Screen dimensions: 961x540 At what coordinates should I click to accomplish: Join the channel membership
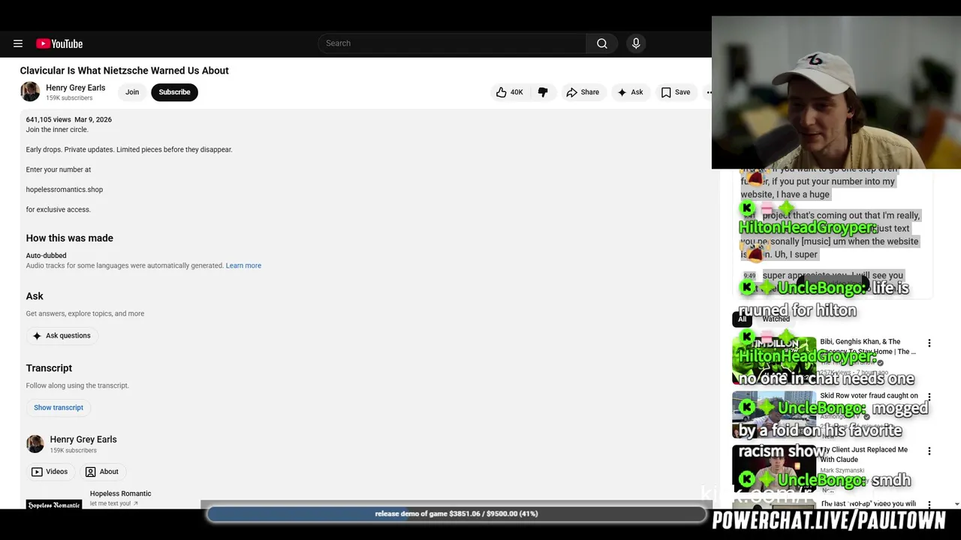(132, 92)
